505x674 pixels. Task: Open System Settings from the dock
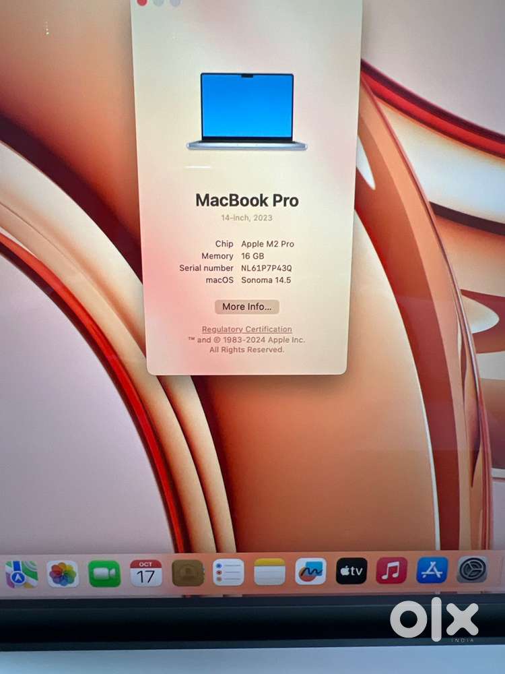[x=472, y=570]
